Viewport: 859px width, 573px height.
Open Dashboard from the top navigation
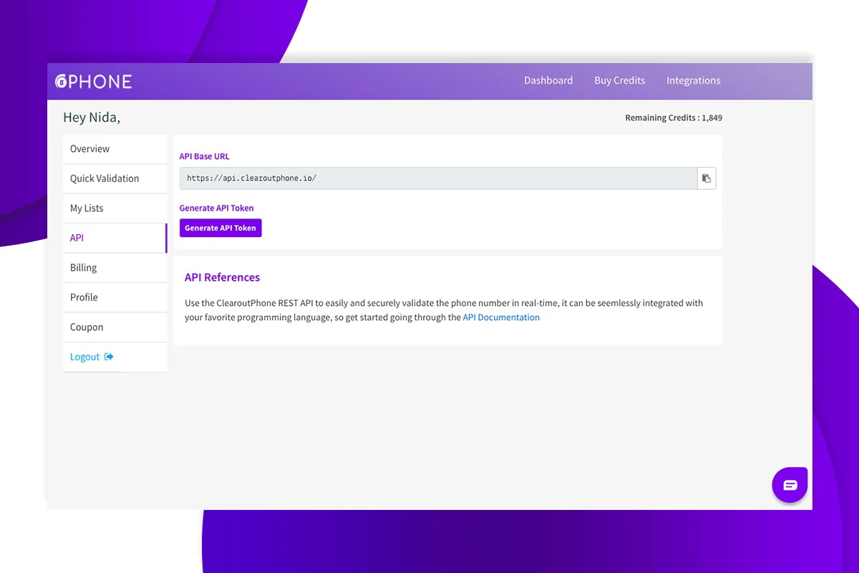point(548,80)
